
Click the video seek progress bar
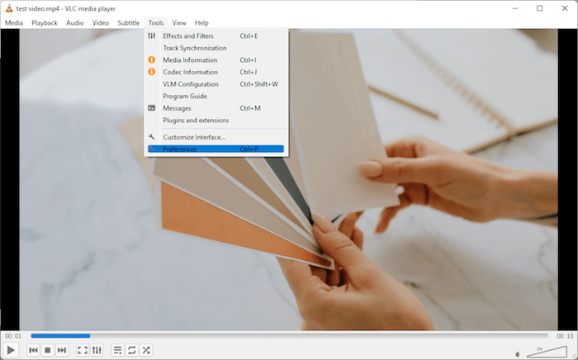pyautogui.click(x=289, y=336)
